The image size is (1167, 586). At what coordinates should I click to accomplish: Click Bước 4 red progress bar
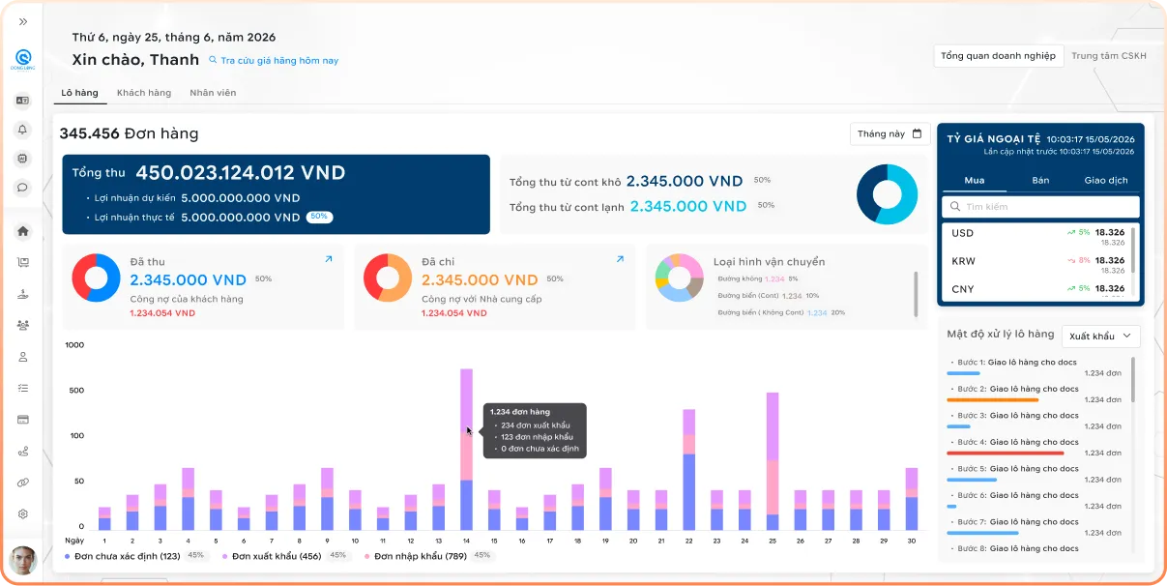1006,453
